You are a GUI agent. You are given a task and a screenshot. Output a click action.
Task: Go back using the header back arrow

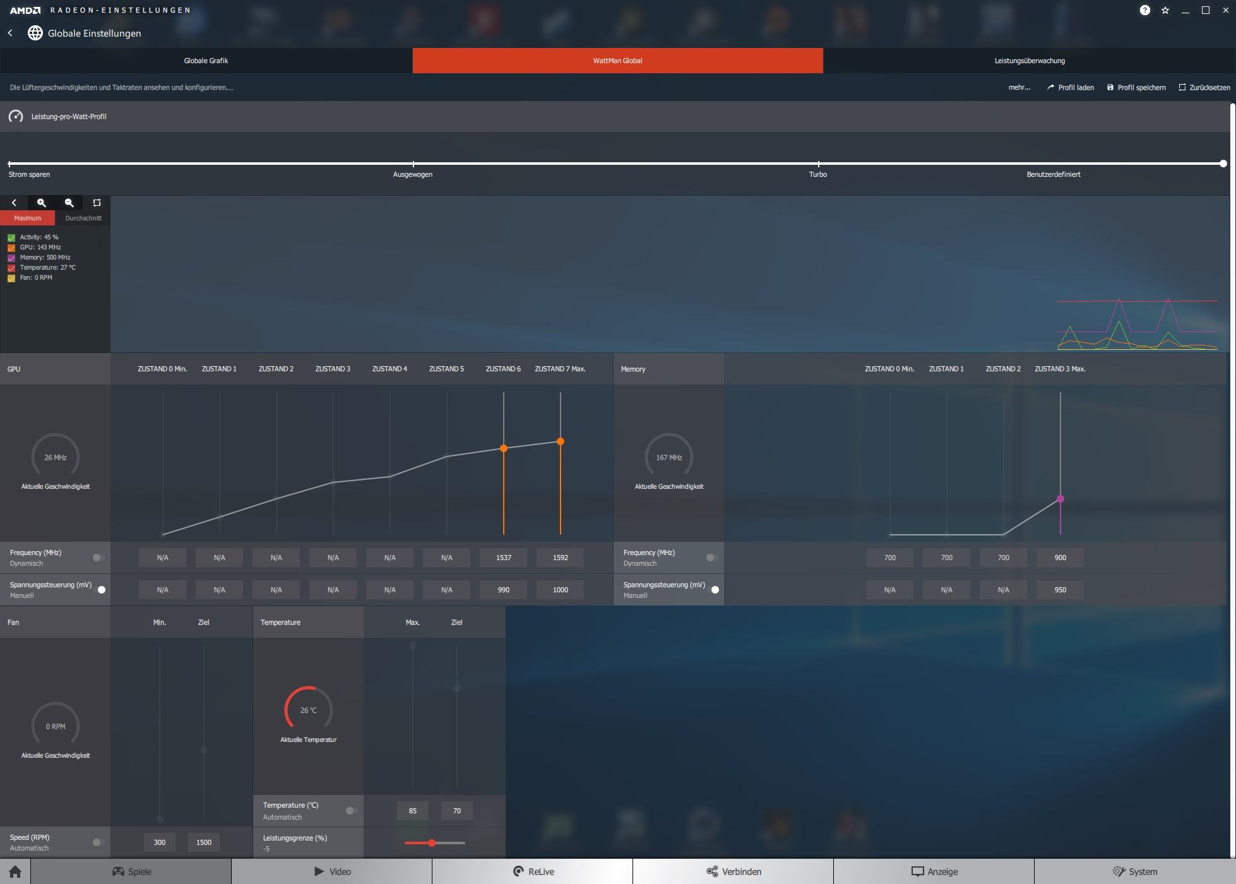click(10, 33)
